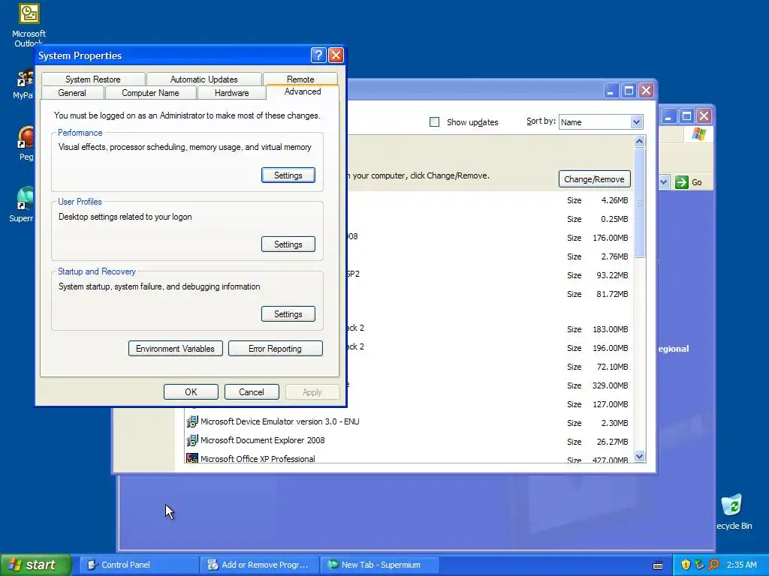The height and width of the screenshot is (576, 769).
Task: Click scroll down arrow in program list
Action: (639, 457)
